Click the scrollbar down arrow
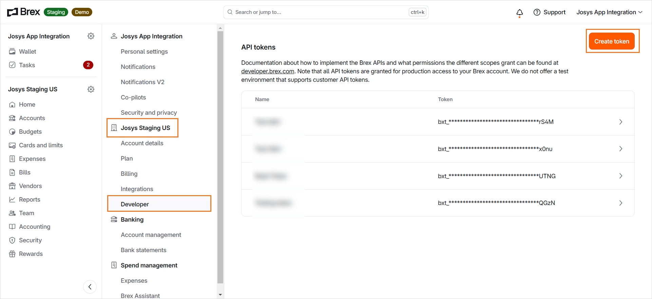The image size is (652, 299). pyautogui.click(x=220, y=295)
